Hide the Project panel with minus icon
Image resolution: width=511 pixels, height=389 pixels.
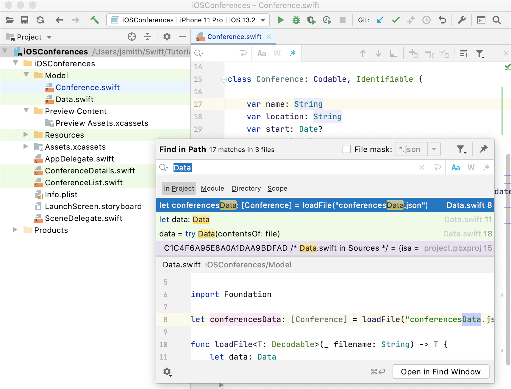click(182, 37)
